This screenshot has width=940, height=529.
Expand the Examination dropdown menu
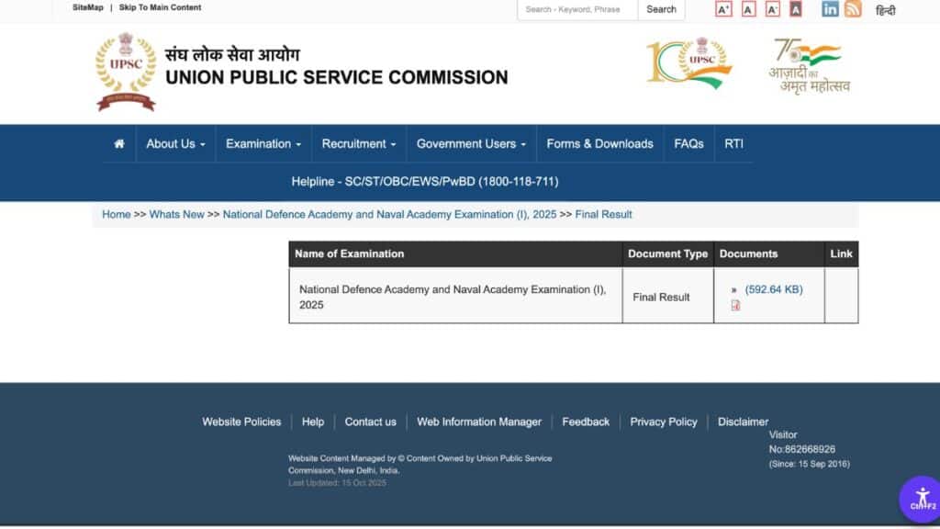tap(263, 144)
